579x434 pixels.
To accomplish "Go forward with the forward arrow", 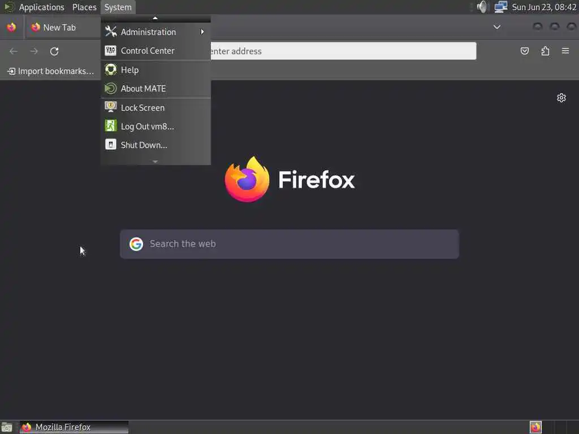I will click(x=34, y=51).
